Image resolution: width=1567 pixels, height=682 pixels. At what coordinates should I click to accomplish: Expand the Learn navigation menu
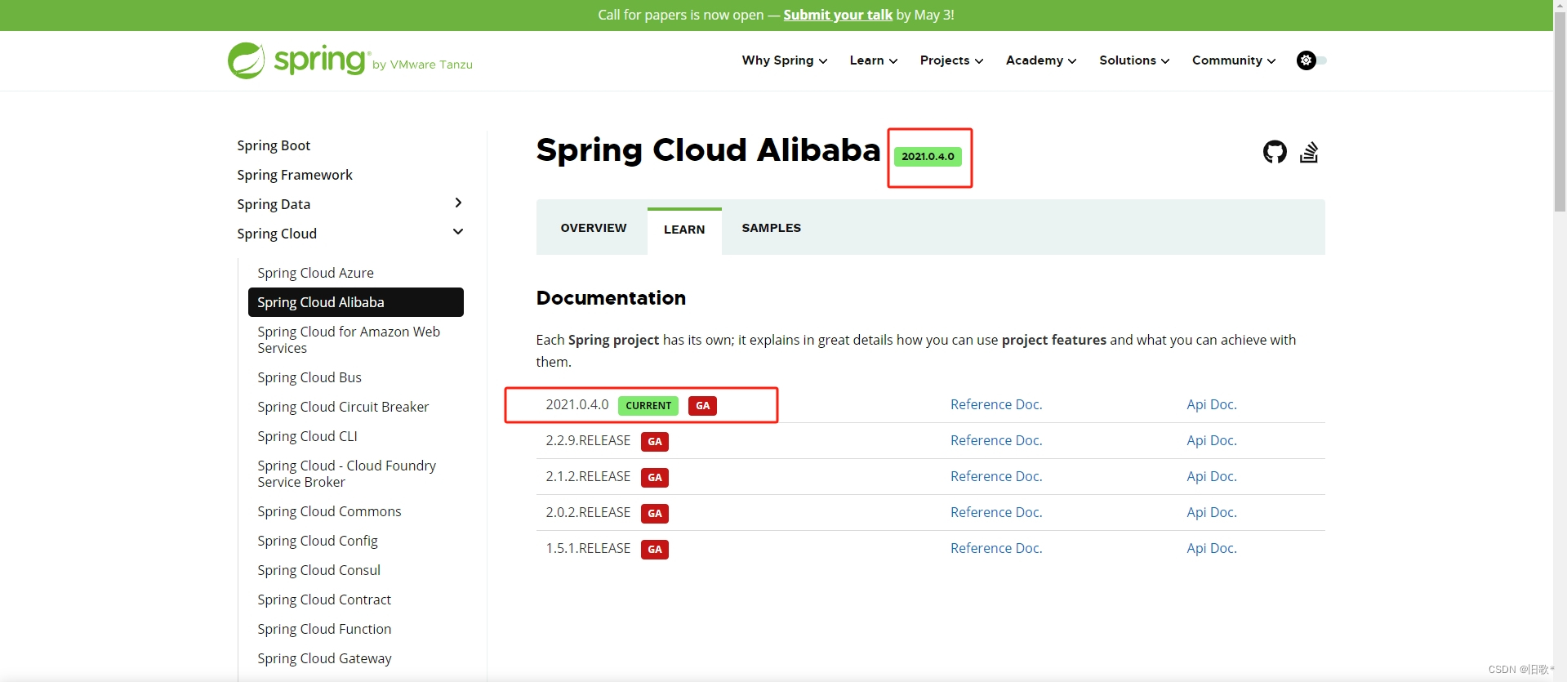[x=874, y=60]
